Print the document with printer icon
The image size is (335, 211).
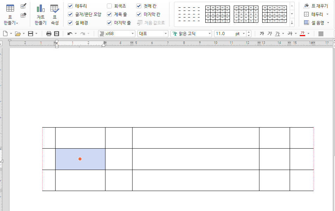coord(49,33)
